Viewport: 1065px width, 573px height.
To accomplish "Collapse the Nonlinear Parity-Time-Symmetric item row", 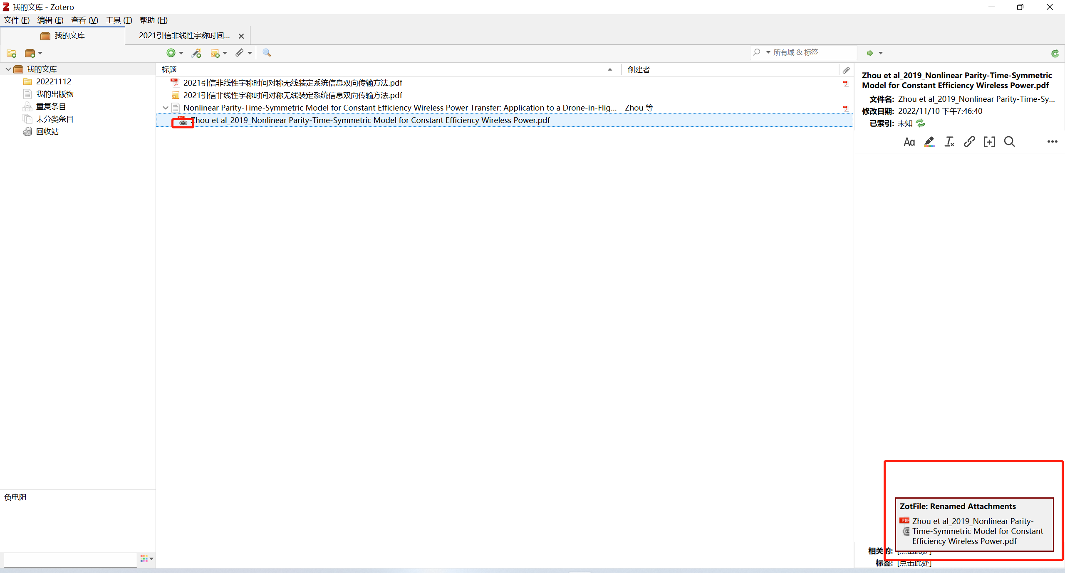I will pos(166,108).
